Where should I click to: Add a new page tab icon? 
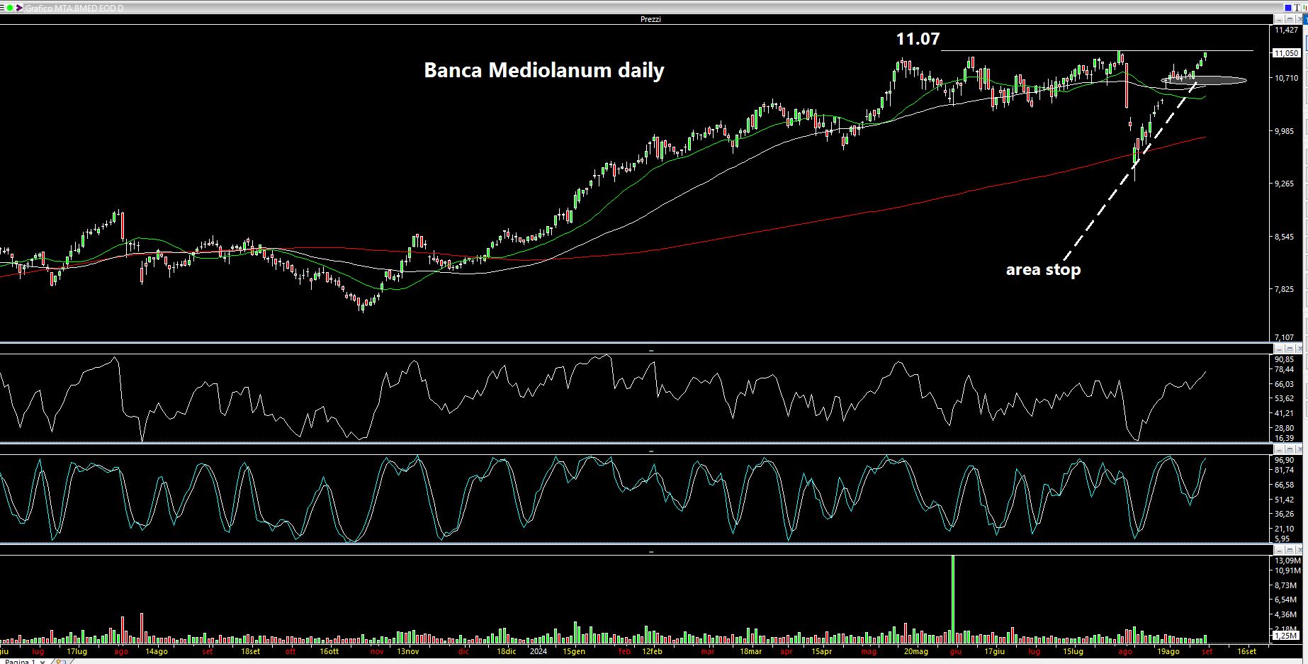(60, 661)
